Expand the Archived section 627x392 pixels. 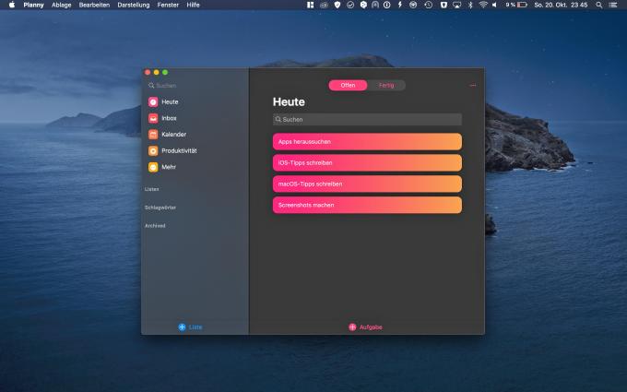click(155, 226)
